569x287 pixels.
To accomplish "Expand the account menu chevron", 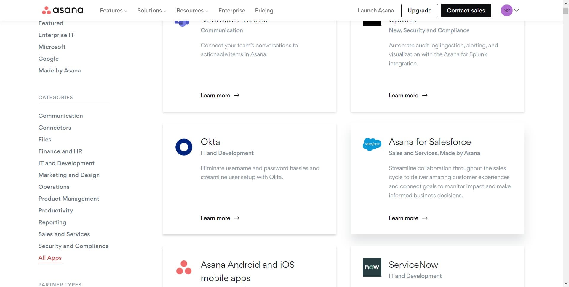I will pos(517,10).
